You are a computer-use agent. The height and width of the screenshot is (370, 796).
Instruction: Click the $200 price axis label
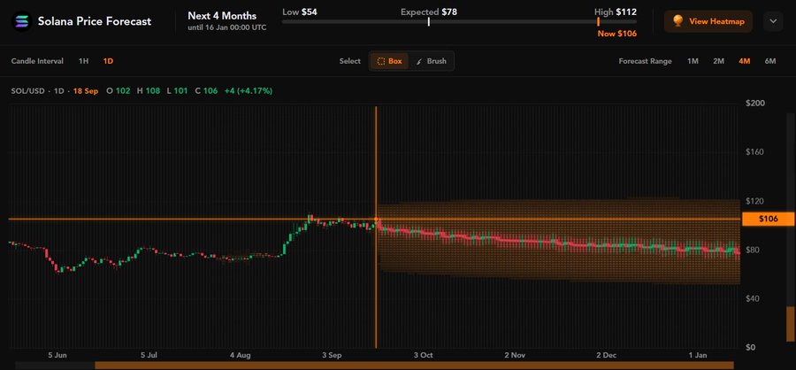[755, 104]
